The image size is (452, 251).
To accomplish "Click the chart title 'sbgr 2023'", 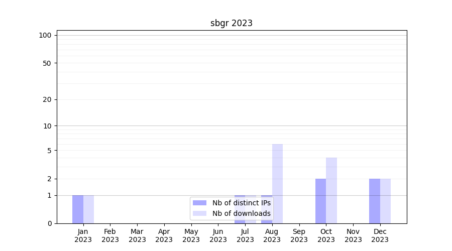I will pyautogui.click(x=231, y=23).
